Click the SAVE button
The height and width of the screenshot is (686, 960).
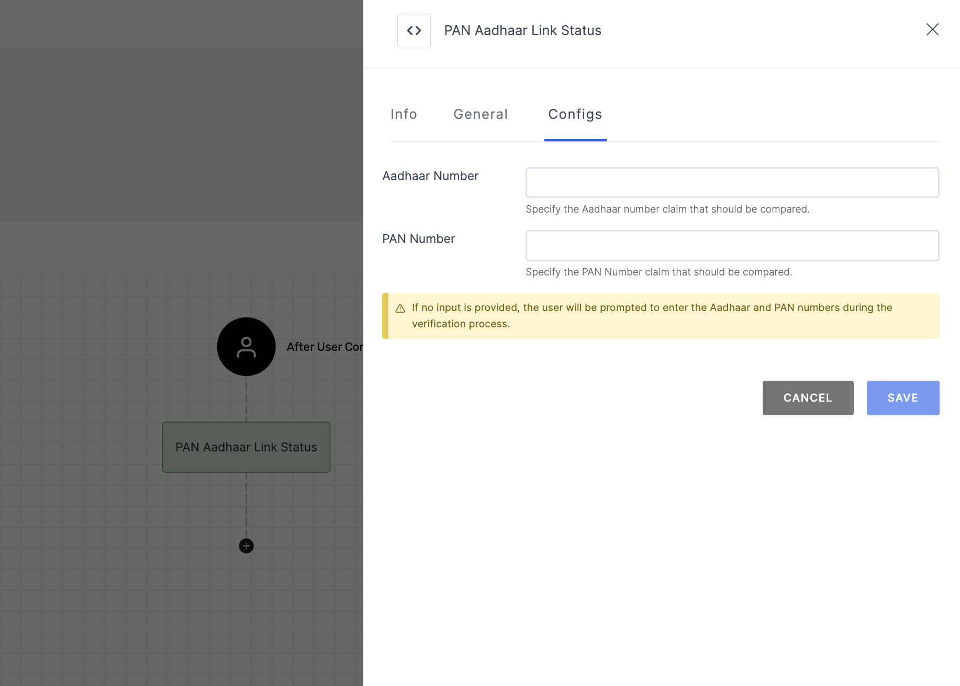coord(903,398)
